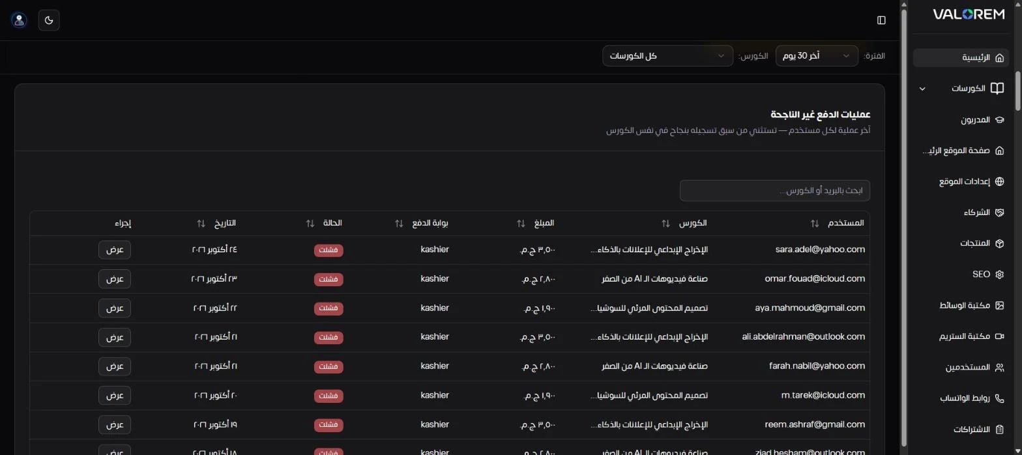The height and width of the screenshot is (455, 1022).
Task: Click the الشركاء handshake icon
Action: pyautogui.click(x=999, y=213)
